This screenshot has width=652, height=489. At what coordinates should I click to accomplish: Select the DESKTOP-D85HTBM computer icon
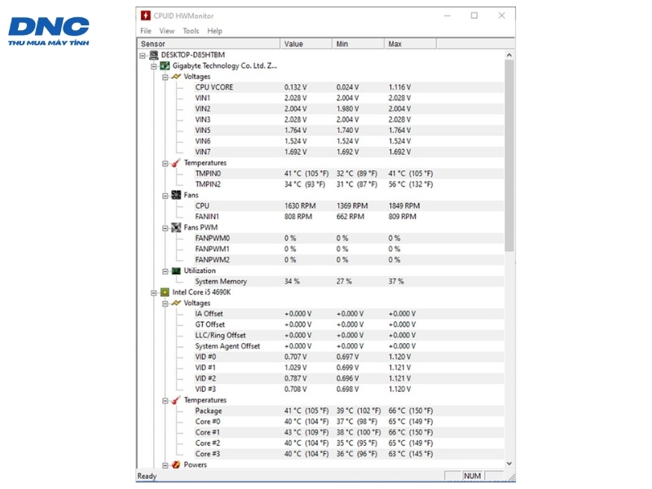click(x=154, y=55)
